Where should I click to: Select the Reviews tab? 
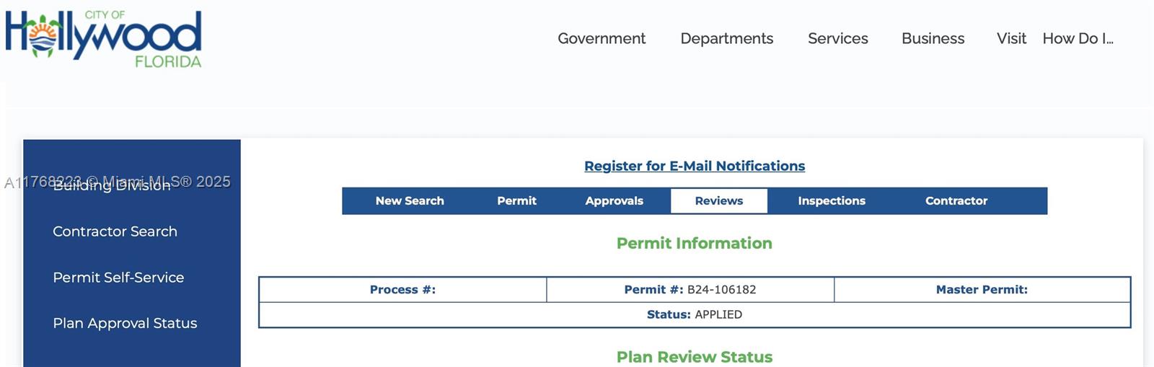pyautogui.click(x=718, y=201)
